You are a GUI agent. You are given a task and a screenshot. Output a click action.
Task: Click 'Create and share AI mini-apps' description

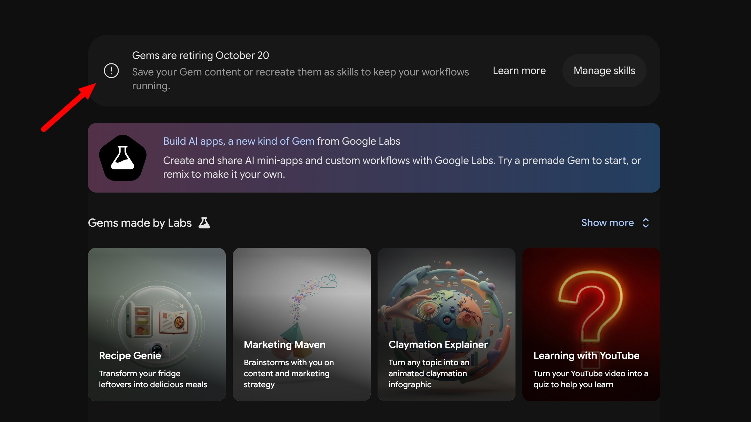click(x=402, y=167)
